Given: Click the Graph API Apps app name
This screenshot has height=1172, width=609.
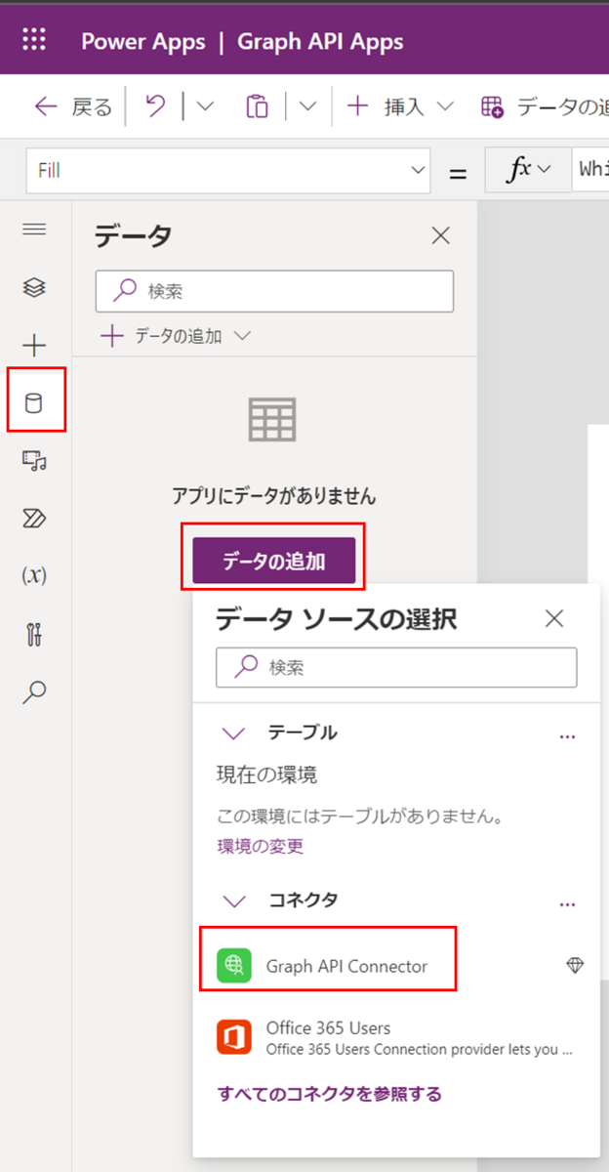Looking at the screenshot, I should 319,42.
